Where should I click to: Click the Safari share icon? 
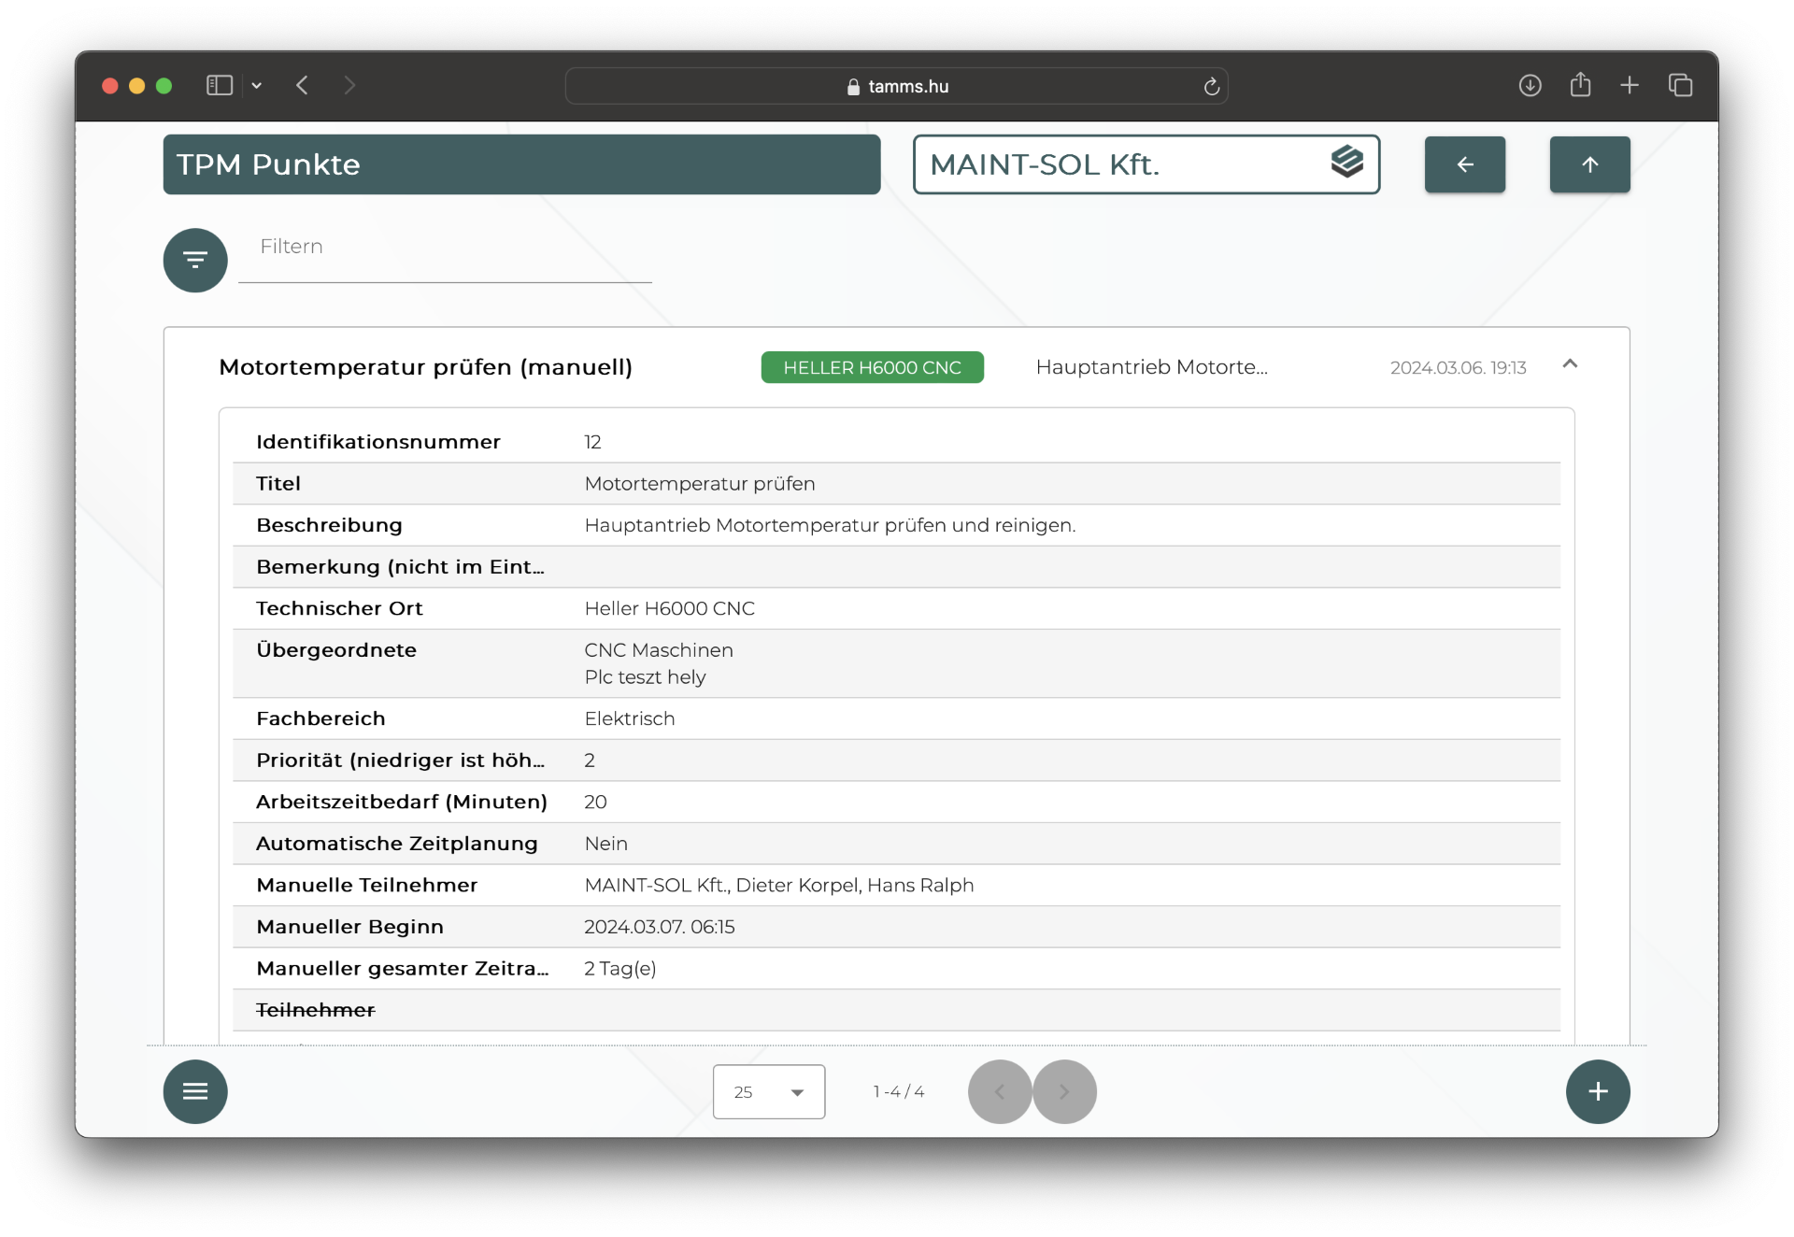tap(1580, 85)
